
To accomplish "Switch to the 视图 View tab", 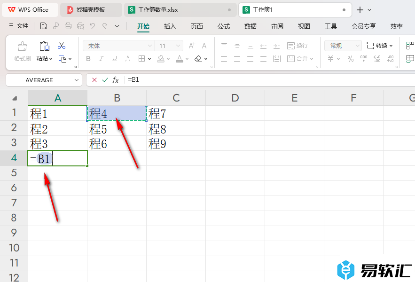I will [x=304, y=26].
